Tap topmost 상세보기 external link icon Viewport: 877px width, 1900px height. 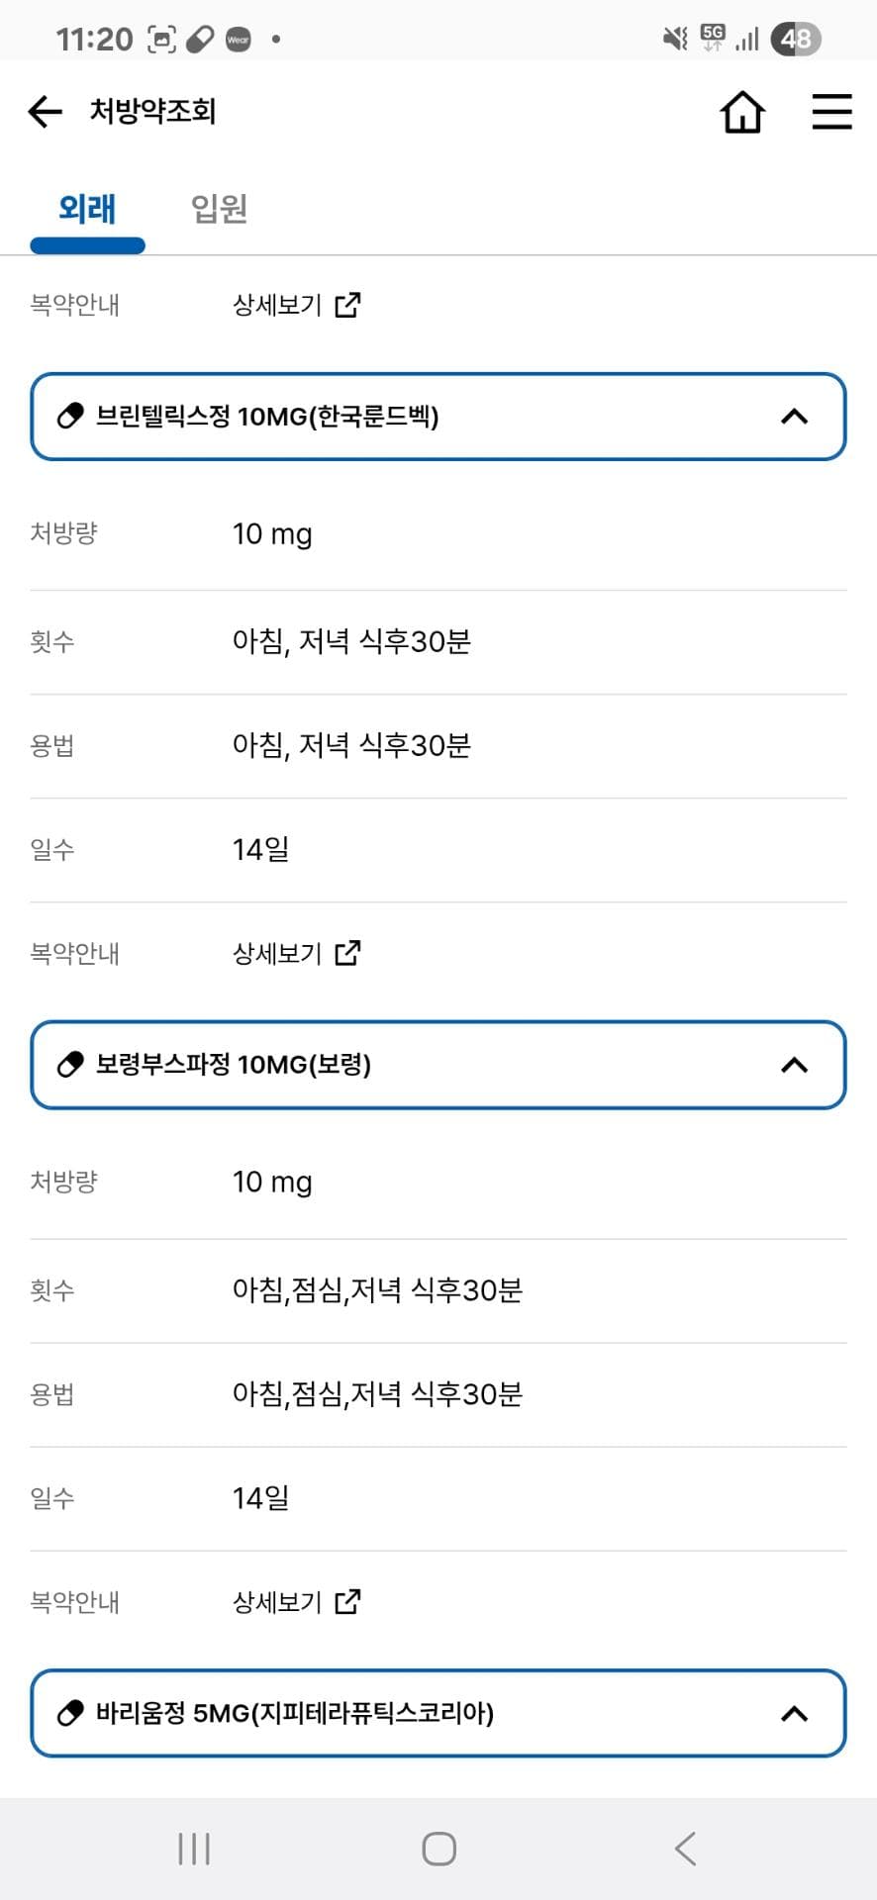[348, 305]
